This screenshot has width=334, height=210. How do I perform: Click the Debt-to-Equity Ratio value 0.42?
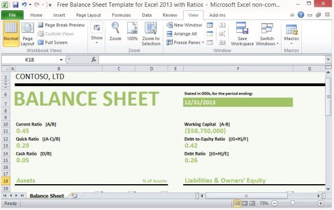(x=191, y=145)
